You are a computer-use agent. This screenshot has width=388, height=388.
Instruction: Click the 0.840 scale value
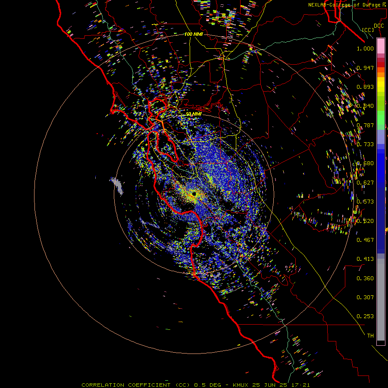click(365, 106)
